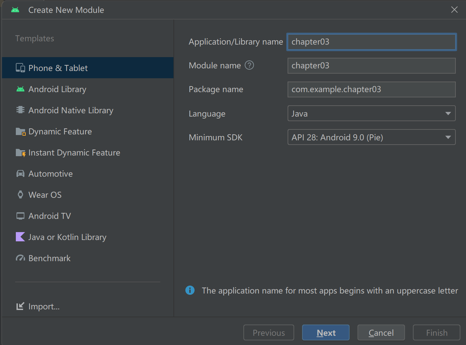Click the Language label
Viewport: 466px width, 345px height.
207,114
